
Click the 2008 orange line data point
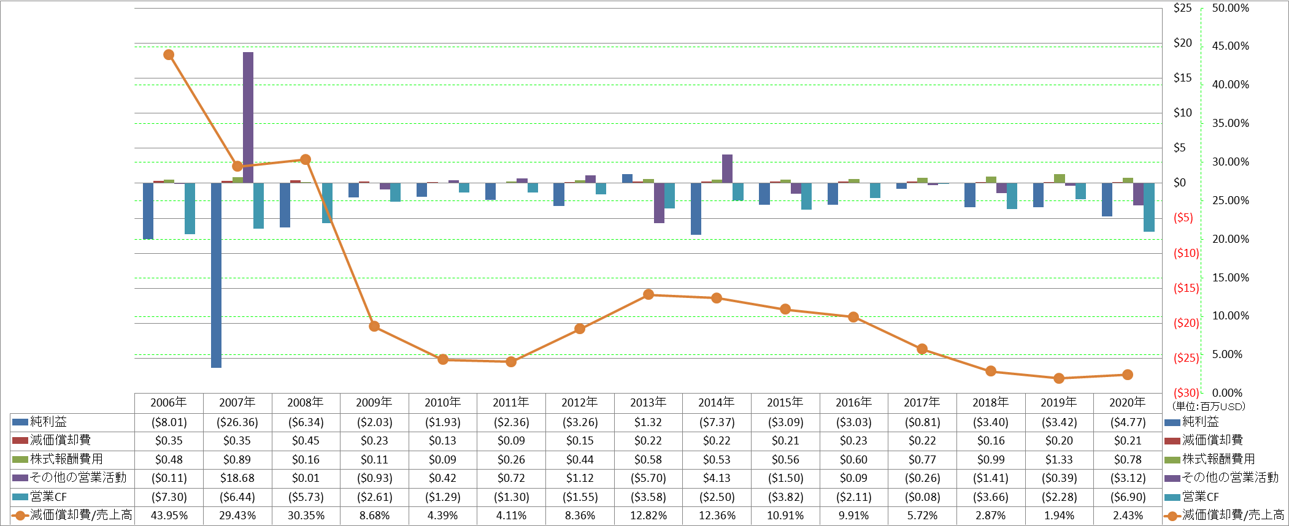pyautogui.click(x=306, y=159)
